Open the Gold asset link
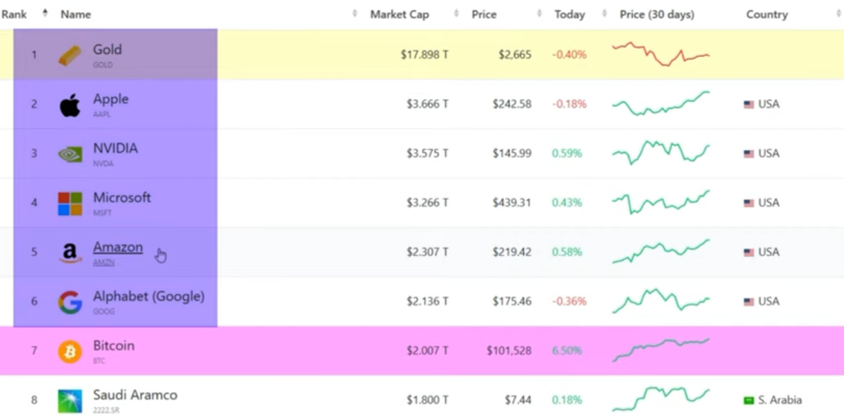The image size is (844, 420). click(107, 49)
